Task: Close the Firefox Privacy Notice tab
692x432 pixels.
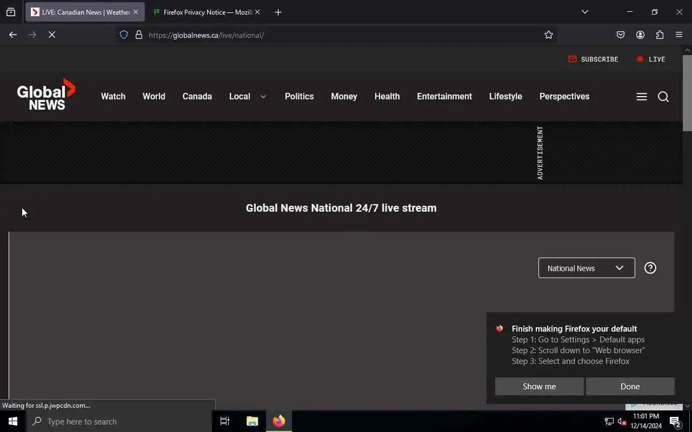Action: tap(257, 12)
